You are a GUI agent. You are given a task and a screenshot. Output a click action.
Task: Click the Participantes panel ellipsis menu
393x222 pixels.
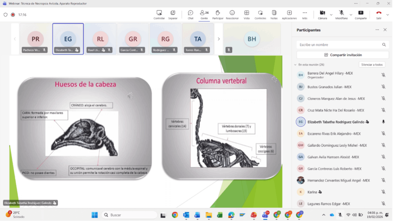377,30
